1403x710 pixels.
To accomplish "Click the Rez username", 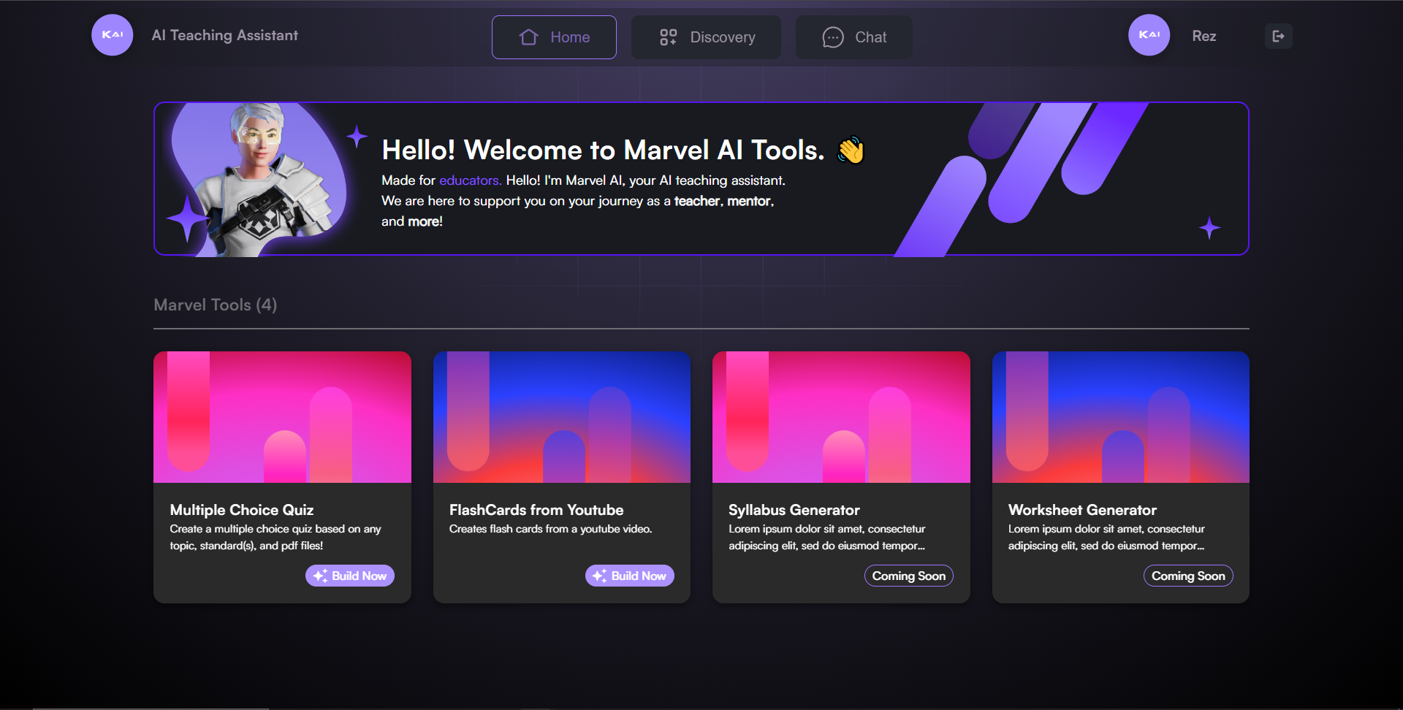I will pyautogui.click(x=1204, y=36).
